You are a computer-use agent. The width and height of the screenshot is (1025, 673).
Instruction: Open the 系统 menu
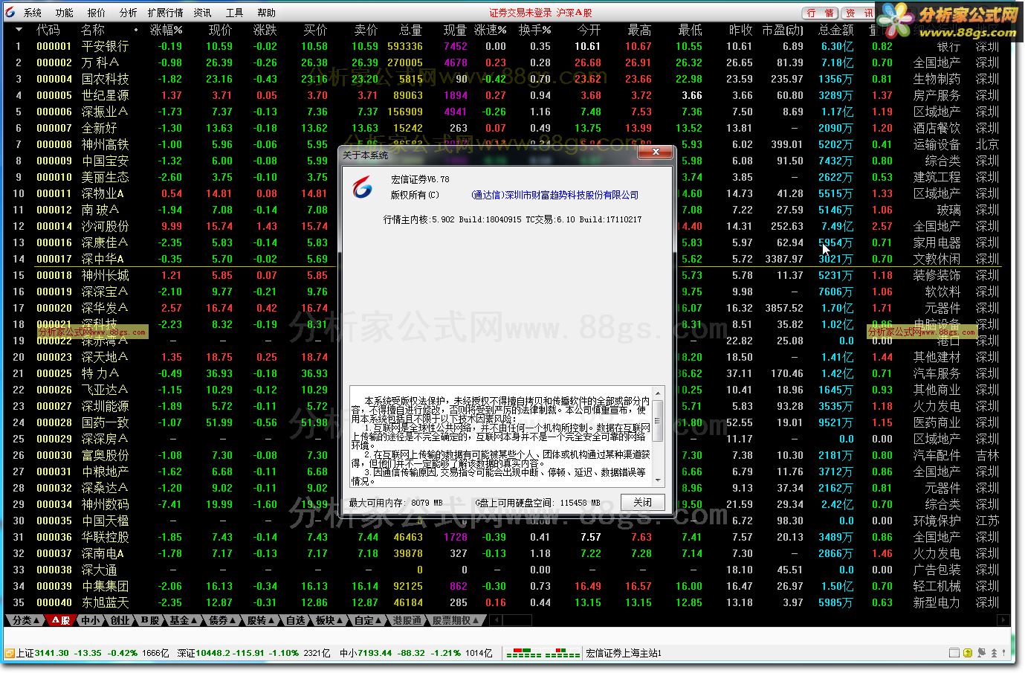pos(32,13)
